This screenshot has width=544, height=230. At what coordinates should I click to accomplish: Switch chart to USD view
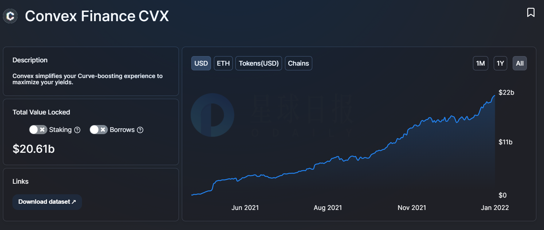(x=201, y=63)
